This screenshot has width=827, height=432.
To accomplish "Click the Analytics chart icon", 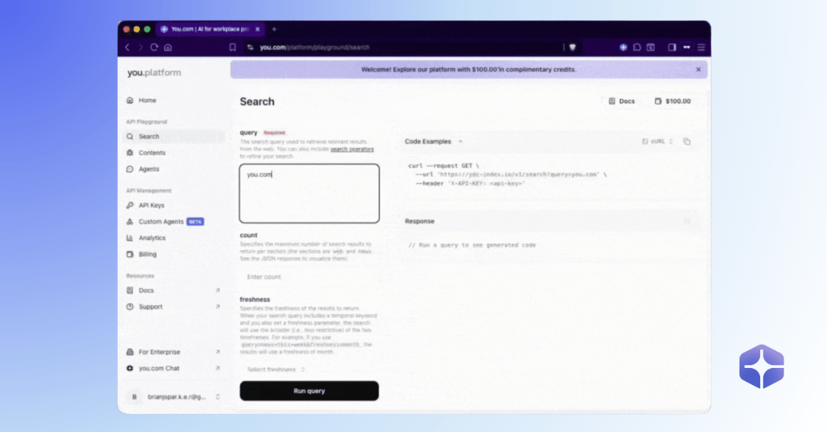I will tap(130, 238).
